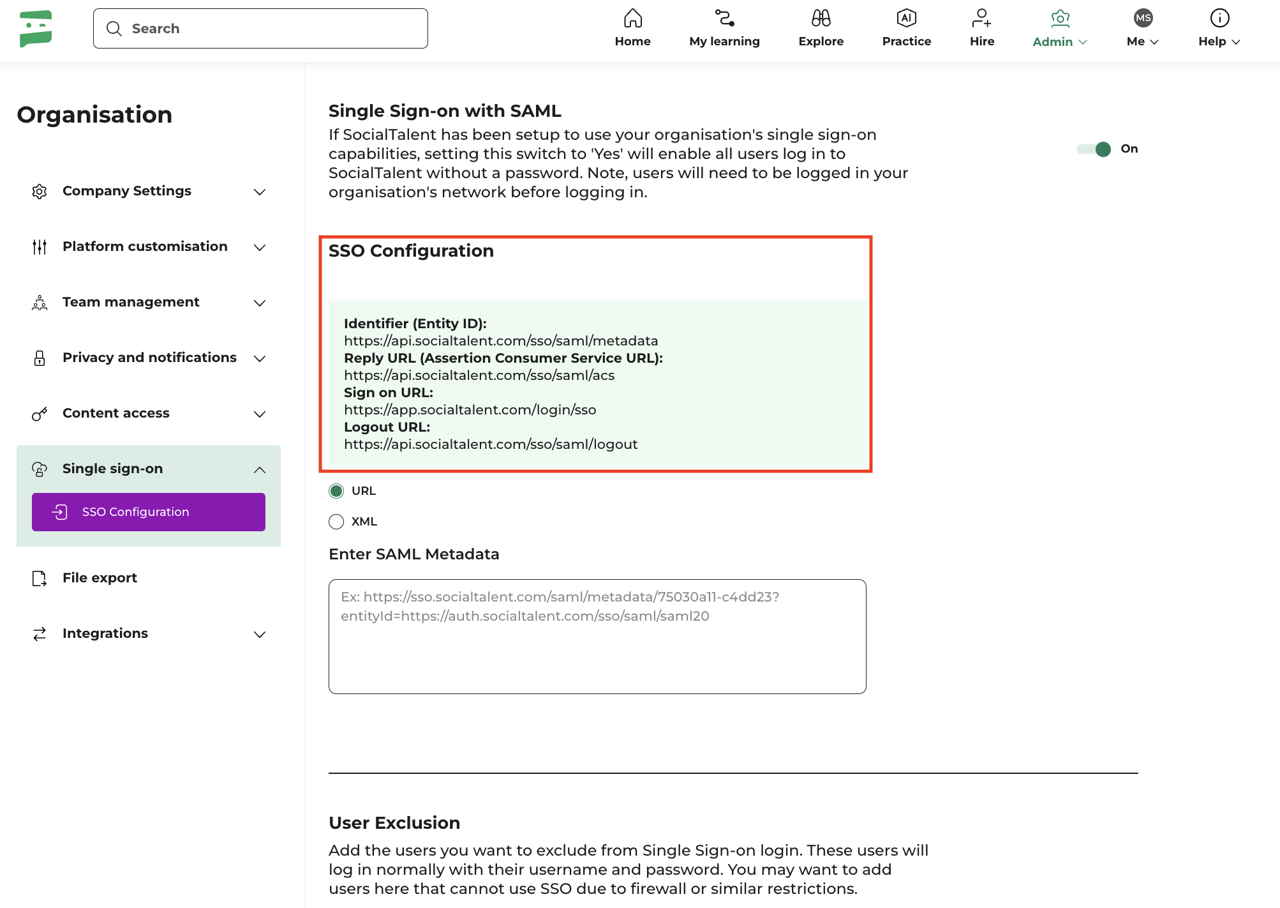Open the Hire add-person icon
Screen dimensions: 1280x908
tap(981, 18)
